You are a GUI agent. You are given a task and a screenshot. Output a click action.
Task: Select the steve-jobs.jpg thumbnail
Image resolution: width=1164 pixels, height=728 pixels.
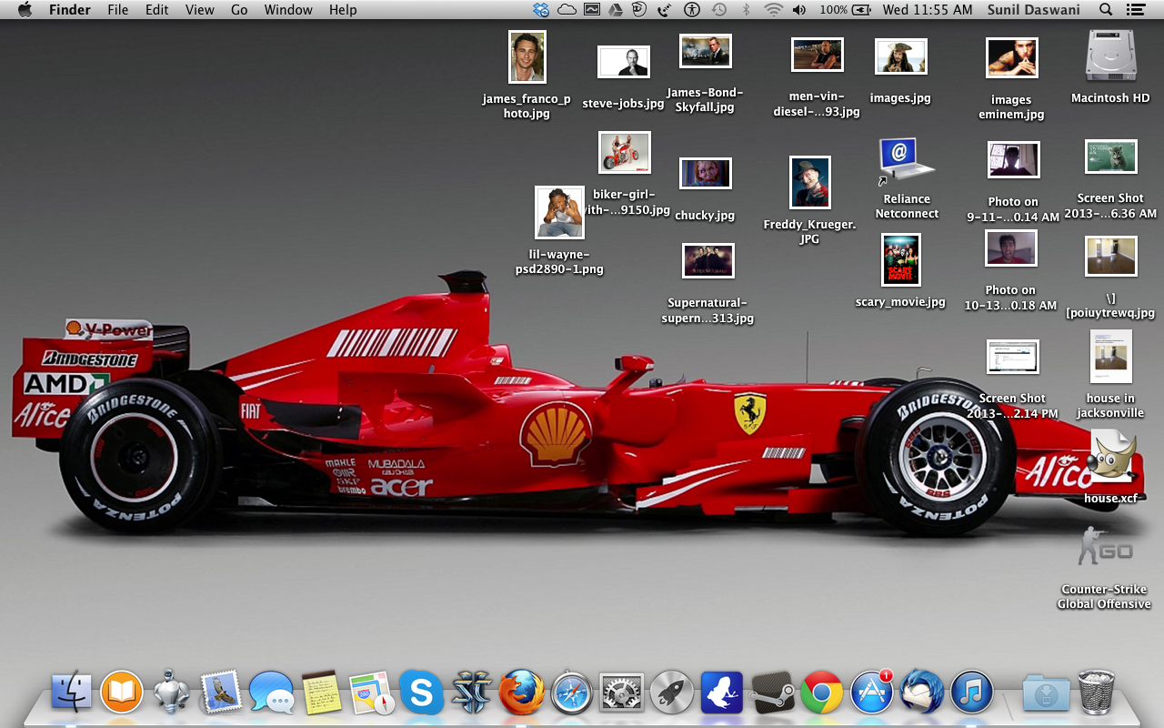(x=623, y=62)
